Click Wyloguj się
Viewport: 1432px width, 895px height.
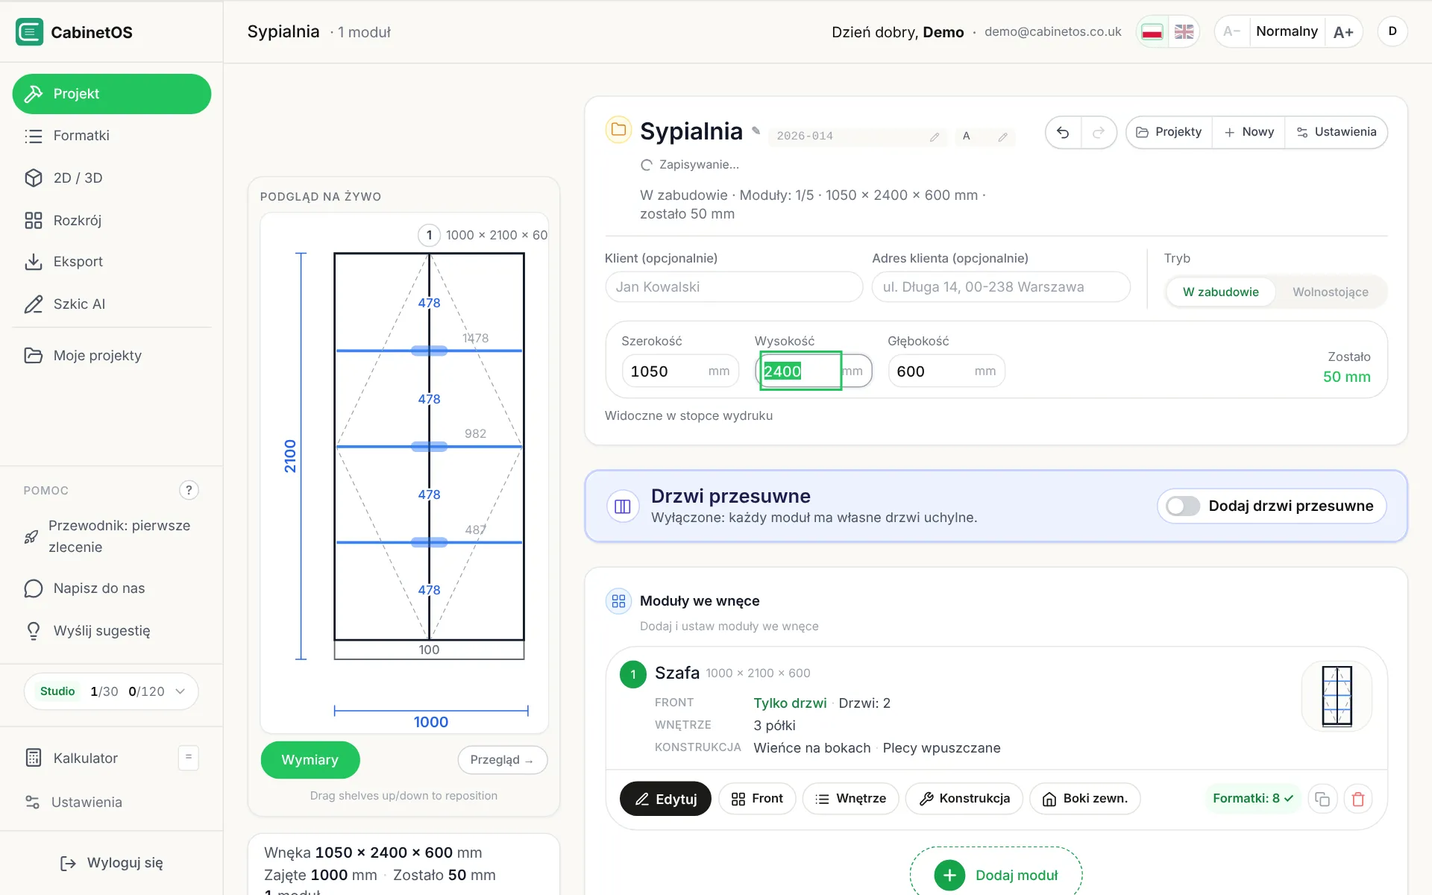pyautogui.click(x=112, y=863)
